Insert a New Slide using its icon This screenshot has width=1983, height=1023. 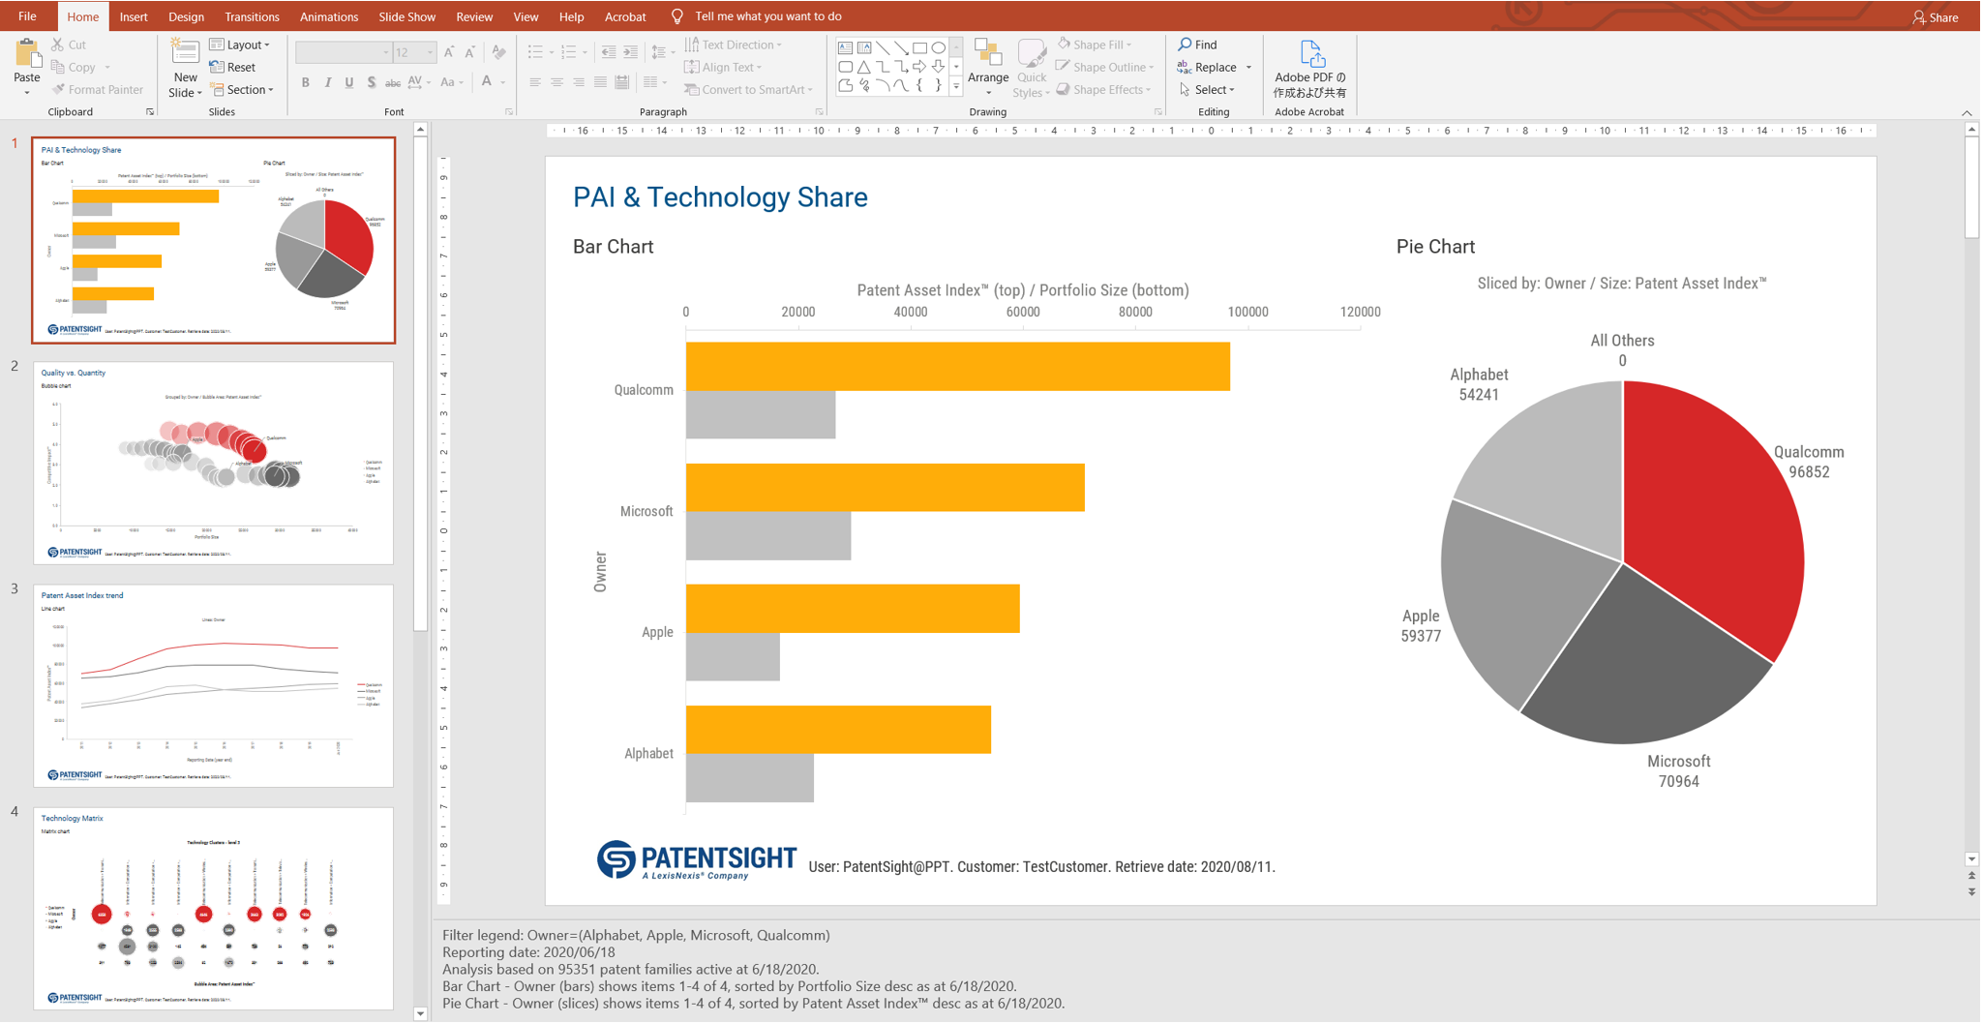pyautogui.click(x=185, y=52)
